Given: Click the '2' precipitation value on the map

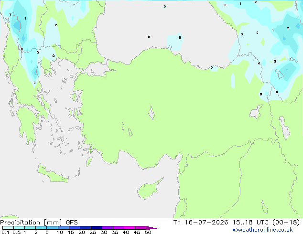Looking at the screenshot, I should click(x=288, y=28).
